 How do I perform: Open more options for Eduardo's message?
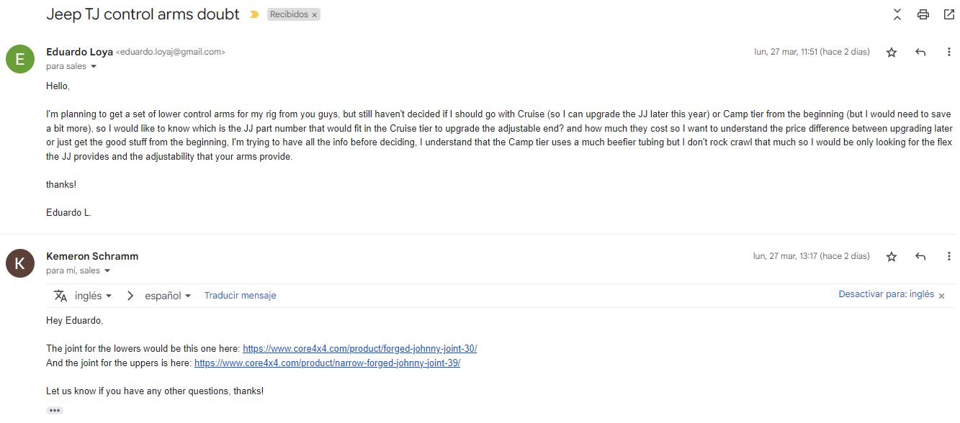tap(949, 53)
